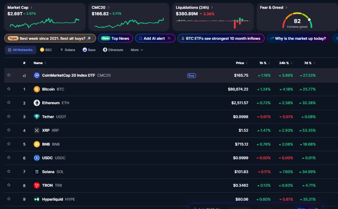Sort table by 1h % column
The image size is (338, 209).
(264, 63)
